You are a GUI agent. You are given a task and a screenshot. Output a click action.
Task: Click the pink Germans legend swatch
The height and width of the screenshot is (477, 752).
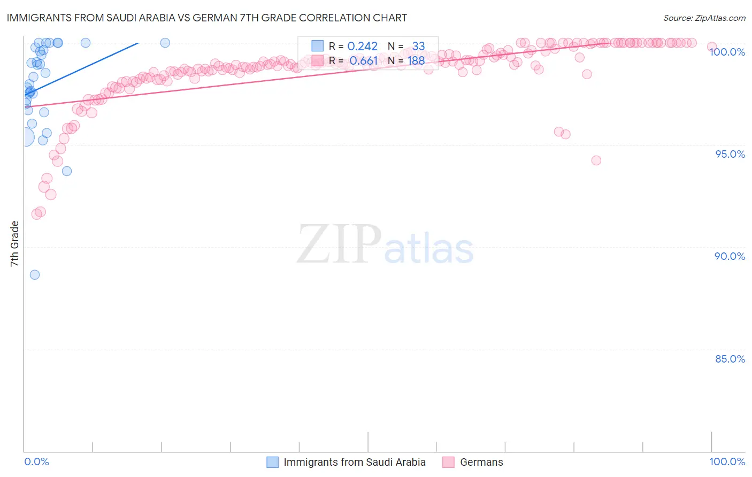pyautogui.click(x=449, y=462)
